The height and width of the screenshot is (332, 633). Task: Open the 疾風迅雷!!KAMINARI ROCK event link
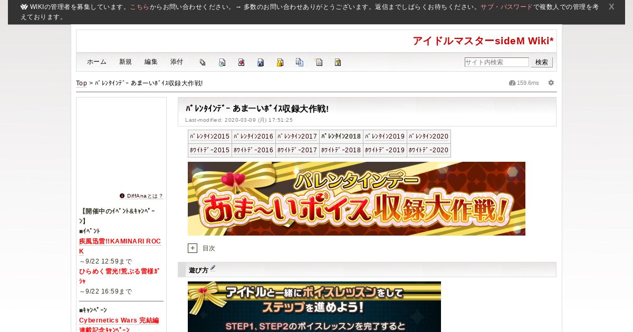click(120, 246)
